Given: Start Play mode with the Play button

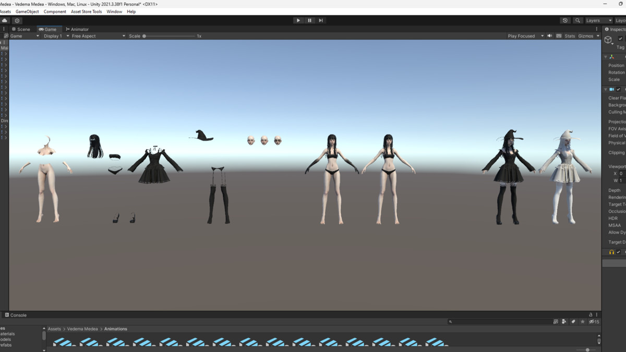Looking at the screenshot, I should (x=298, y=20).
